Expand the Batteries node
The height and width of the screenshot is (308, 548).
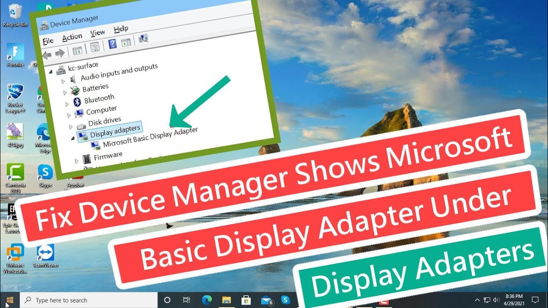[66, 93]
